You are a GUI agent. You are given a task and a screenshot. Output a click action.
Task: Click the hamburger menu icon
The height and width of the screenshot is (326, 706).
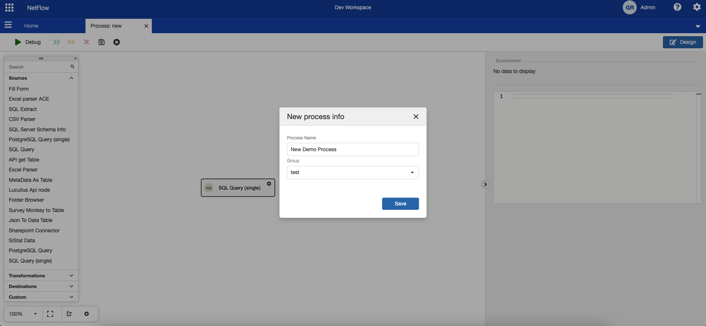8,25
